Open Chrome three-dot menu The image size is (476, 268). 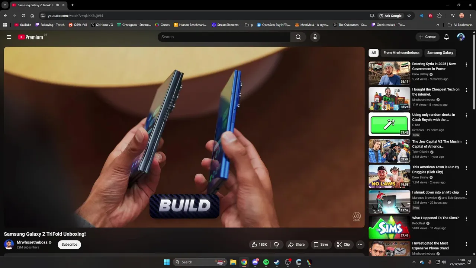click(x=470, y=16)
